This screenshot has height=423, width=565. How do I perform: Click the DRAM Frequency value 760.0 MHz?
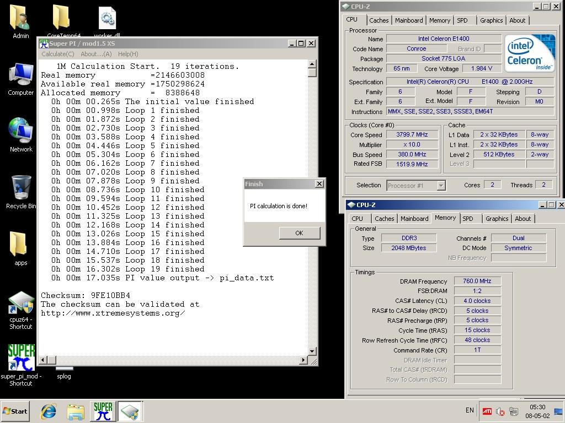point(477,281)
